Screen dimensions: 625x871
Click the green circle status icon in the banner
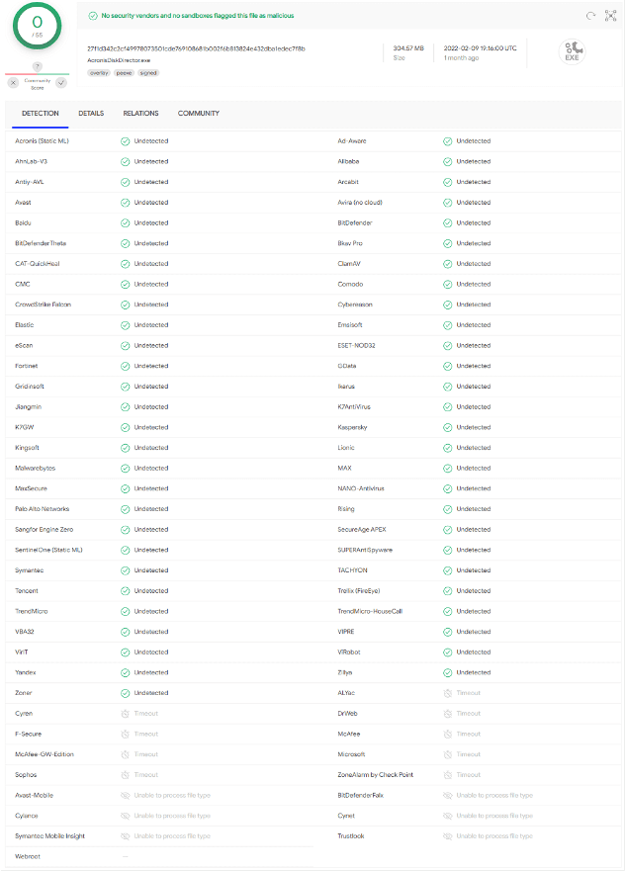pos(92,16)
